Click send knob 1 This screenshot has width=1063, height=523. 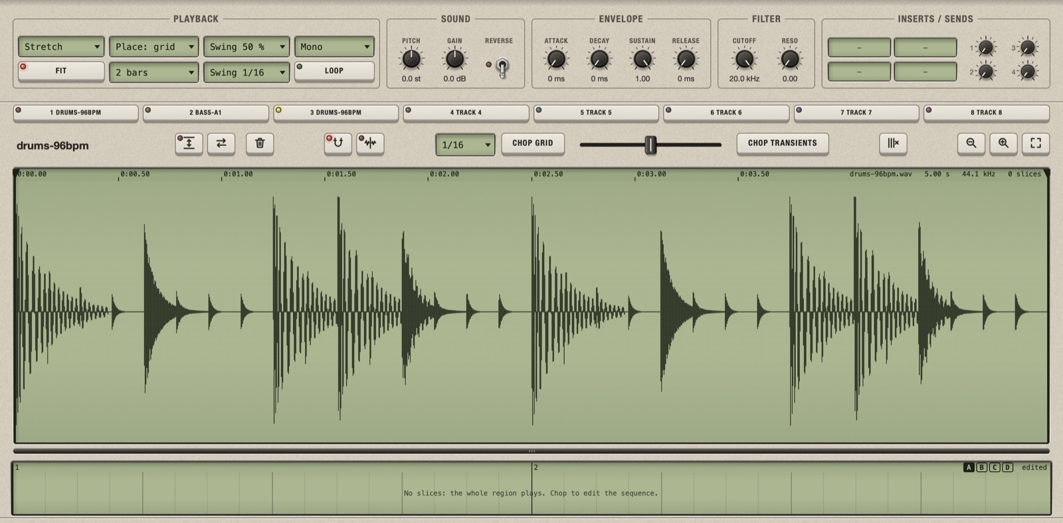[x=986, y=47]
